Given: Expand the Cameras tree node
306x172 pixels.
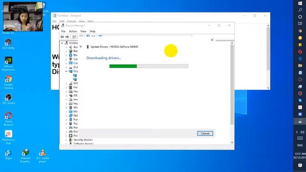Looking at the screenshot, I should point(66,59).
